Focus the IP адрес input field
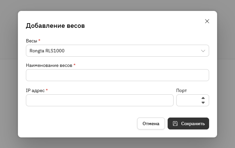This screenshot has height=148, width=235. pos(100,100)
